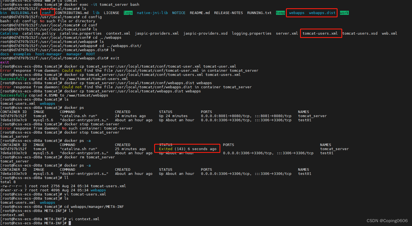Click 'bash: cd: config: No such file' error
This screenshot has width=412, height=226.
pyautogui.click(x=48, y=21)
